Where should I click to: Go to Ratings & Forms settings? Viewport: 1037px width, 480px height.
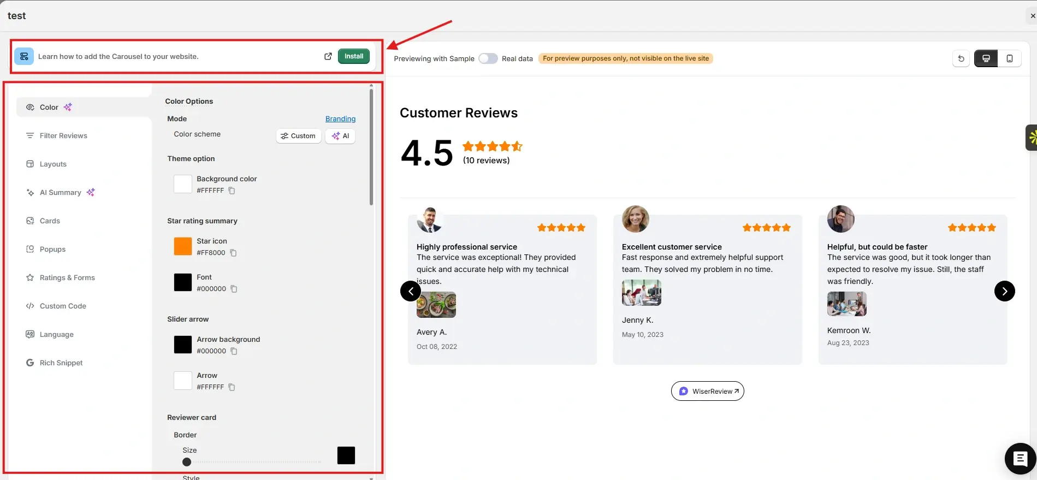(67, 277)
